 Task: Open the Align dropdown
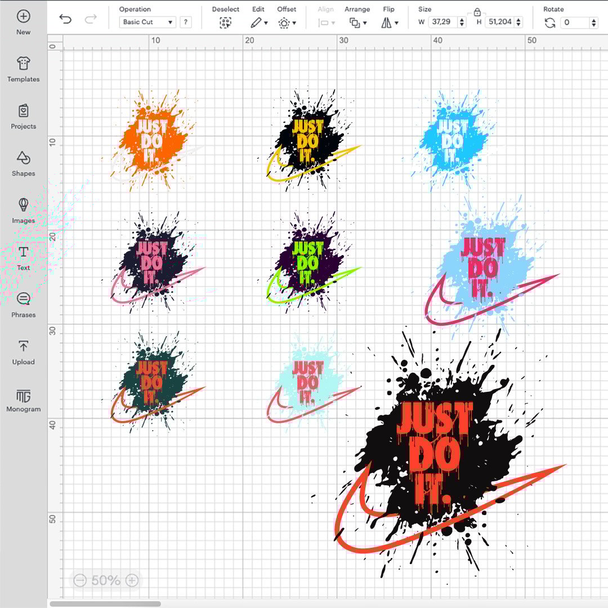point(326,23)
